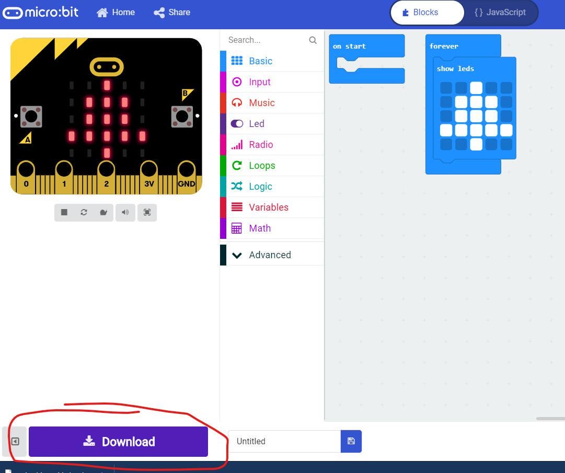Toggle slow-motion mode with the snail icon
The image size is (565, 473).
[x=103, y=212]
